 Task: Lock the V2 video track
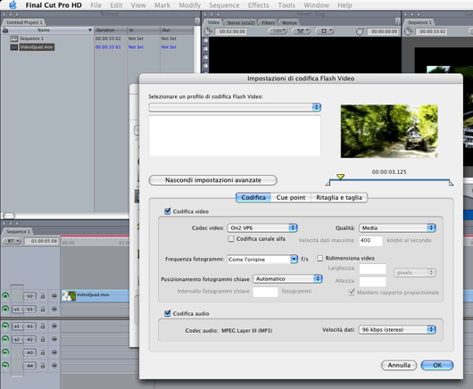(x=43, y=296)
